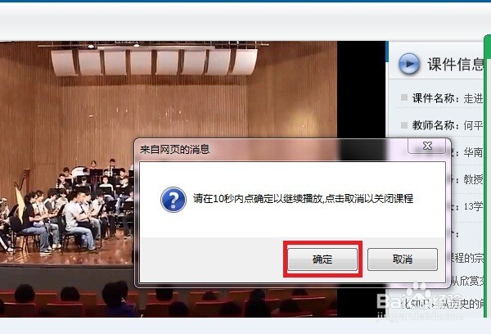Click the blue play icon beside 课件信息
Viewport: 491px width, 334px height.
(408, 64)
